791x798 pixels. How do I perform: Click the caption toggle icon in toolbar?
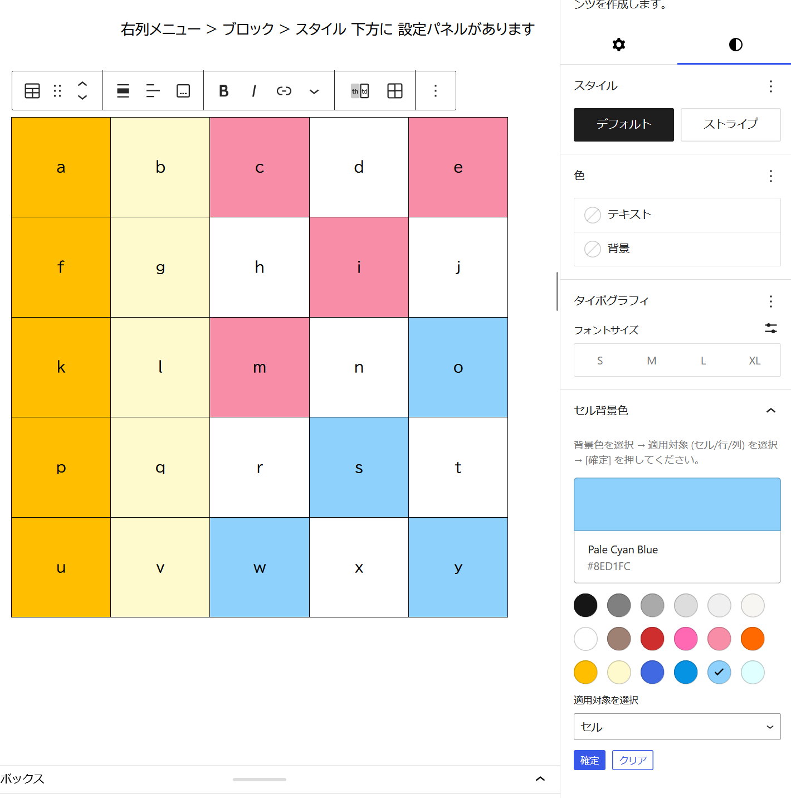pyautogui.click(x=183, y=91)
